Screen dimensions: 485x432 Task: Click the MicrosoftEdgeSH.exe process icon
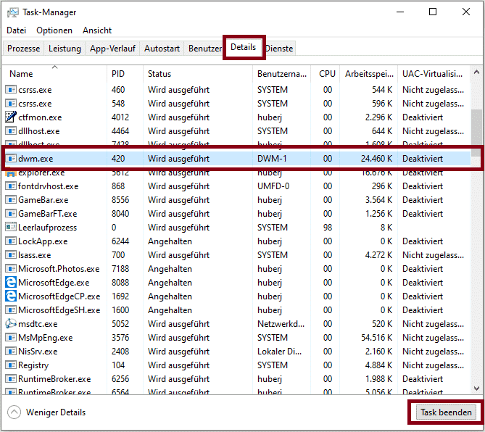(11, 310)
